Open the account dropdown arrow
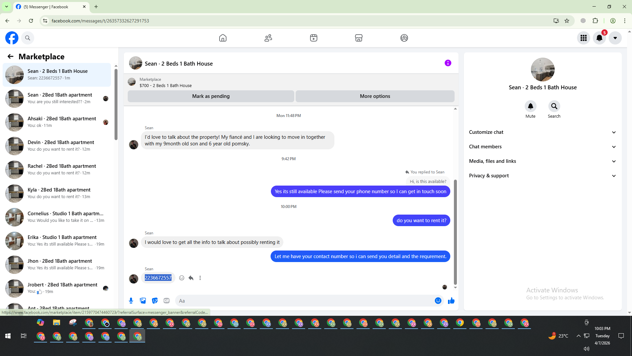This screenshot has width=632, height=356. pos(615,38)
